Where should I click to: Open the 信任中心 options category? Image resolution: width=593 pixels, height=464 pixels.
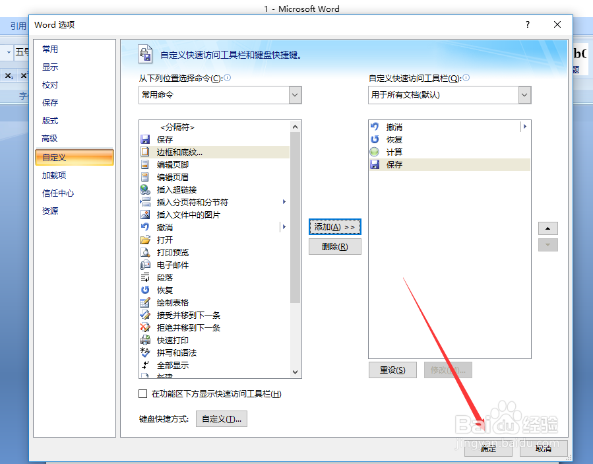point(58,193)
